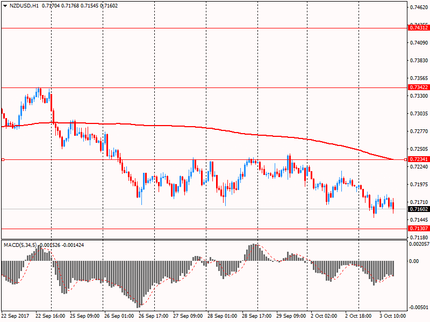Open the chart menu triangle beside NZDUSD,H1
The height and width of the screenshot is (322, 430).
point(5,6)
